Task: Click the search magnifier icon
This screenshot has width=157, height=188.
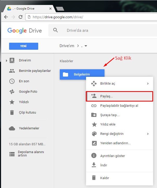Action: 55,30
